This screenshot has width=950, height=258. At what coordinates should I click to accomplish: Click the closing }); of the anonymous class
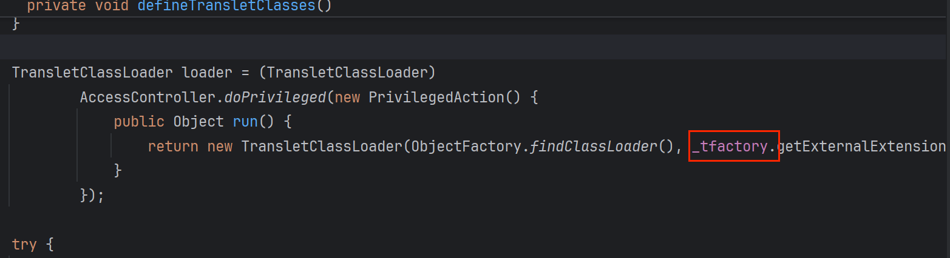[x=92, y=196]
